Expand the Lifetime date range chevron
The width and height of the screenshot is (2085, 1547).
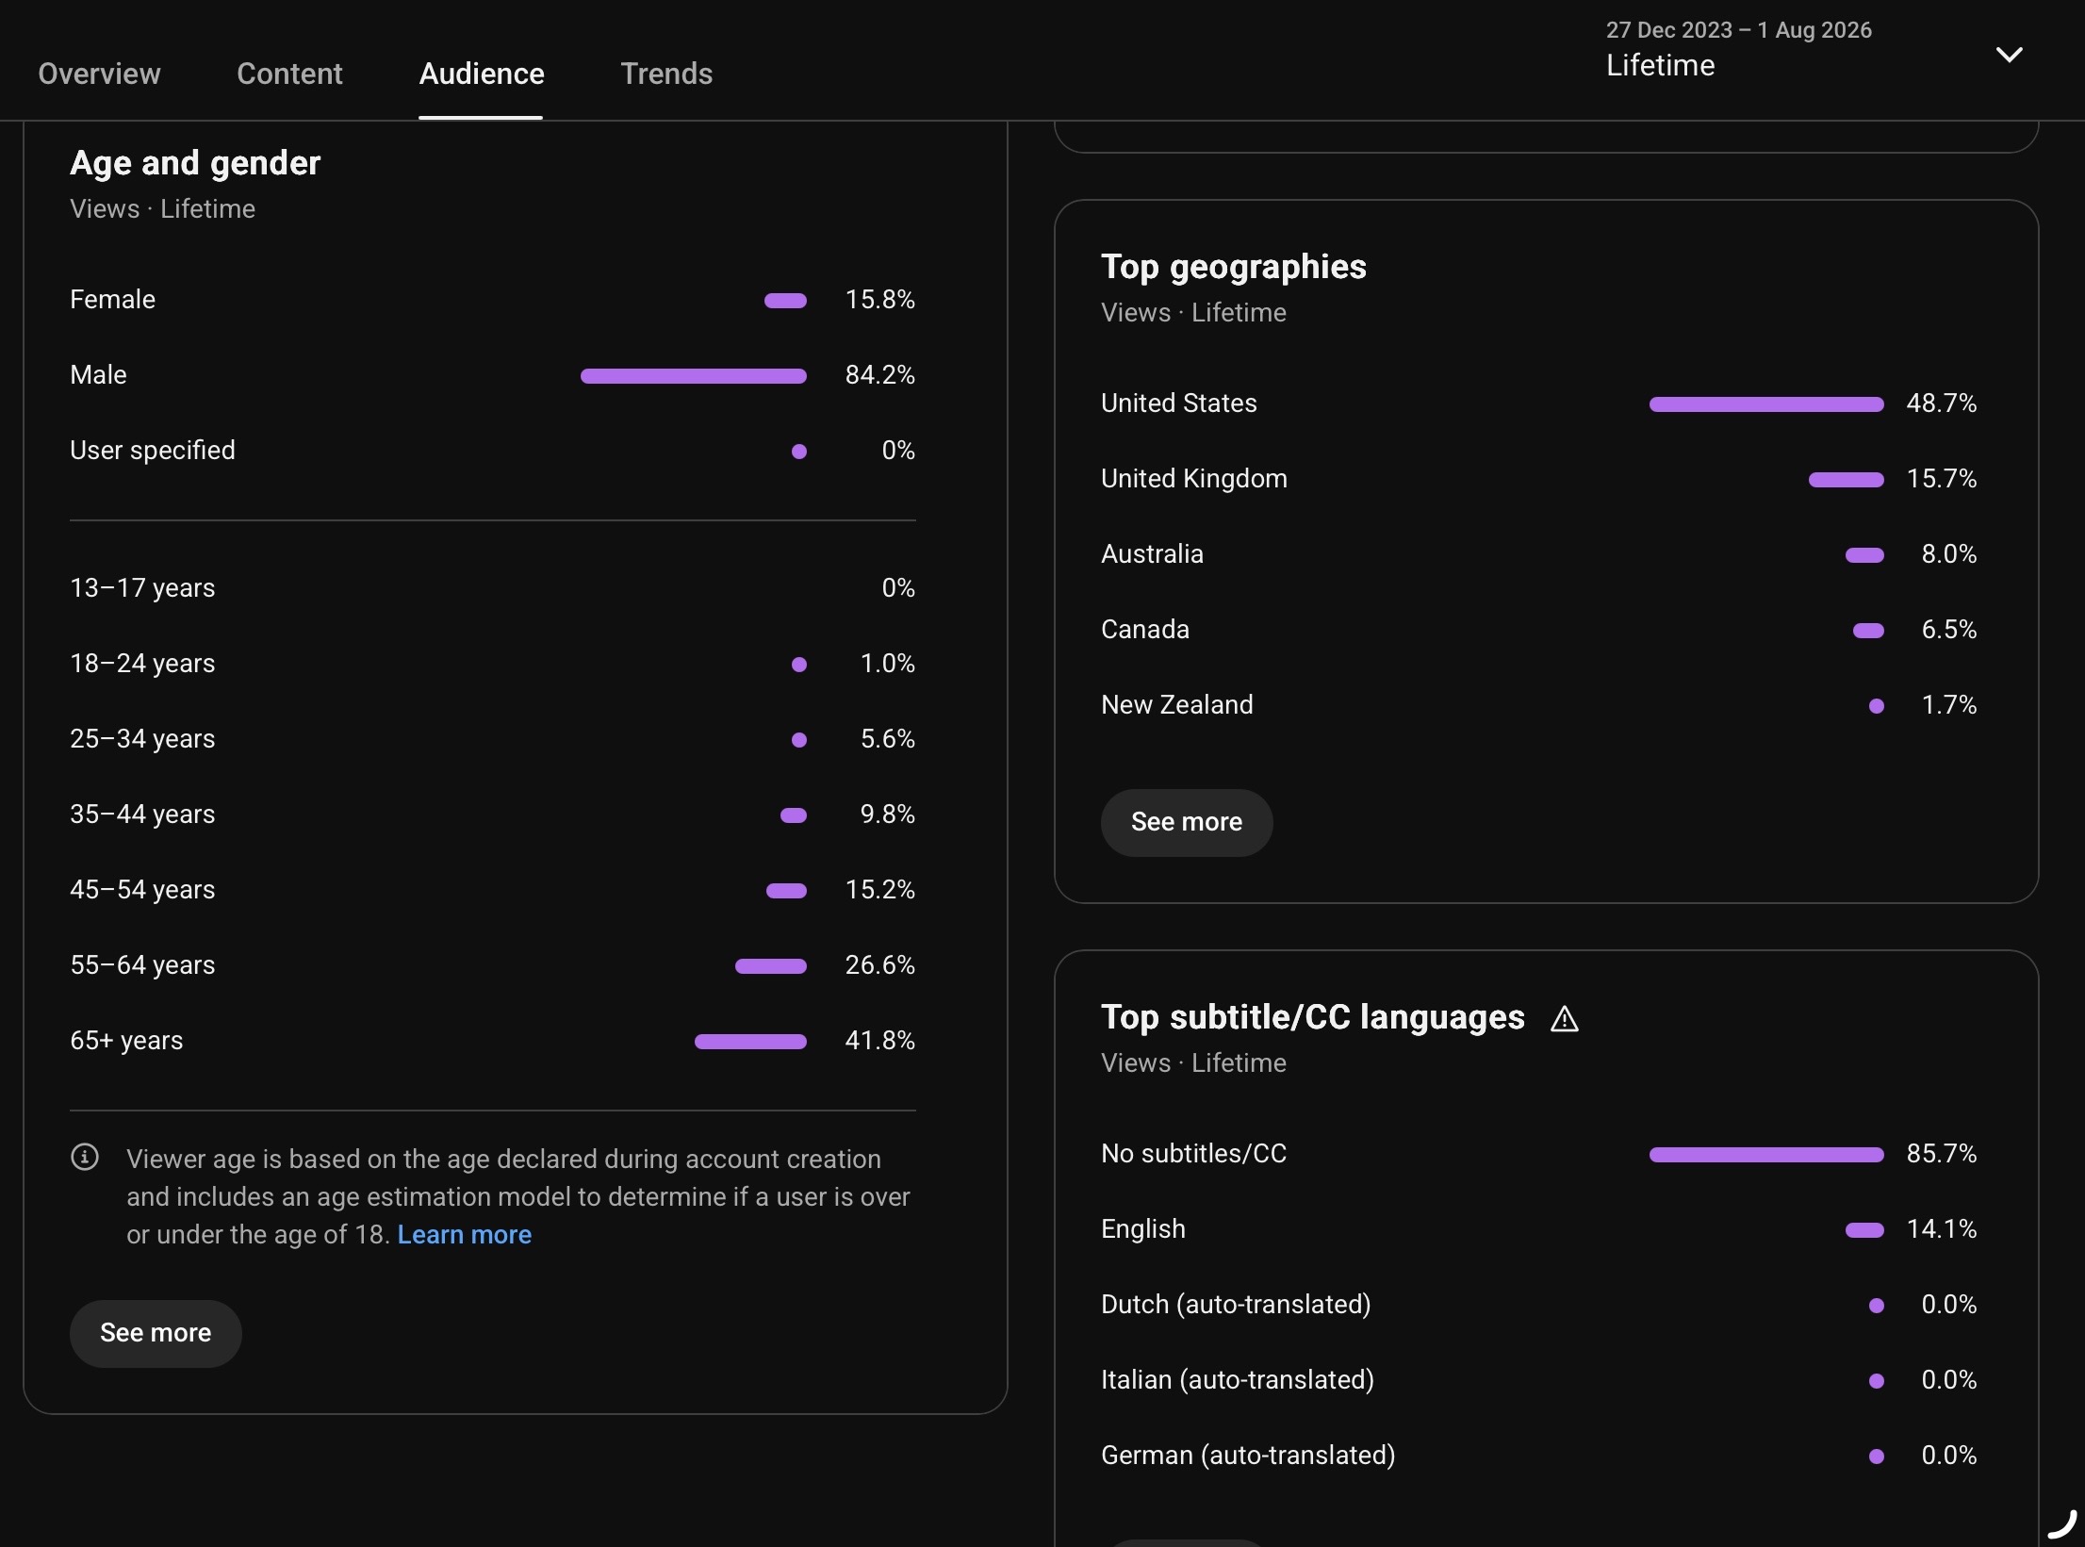2009,55
